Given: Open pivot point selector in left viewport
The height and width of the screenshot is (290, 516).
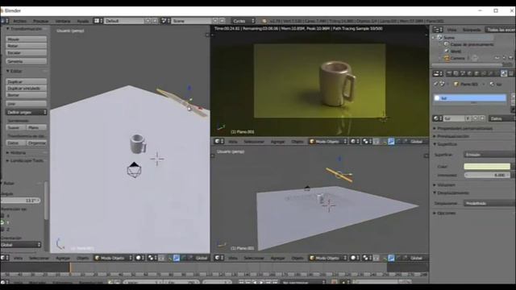Looking at the screenshot, I should pyautogui.click(x=152, y=258).
